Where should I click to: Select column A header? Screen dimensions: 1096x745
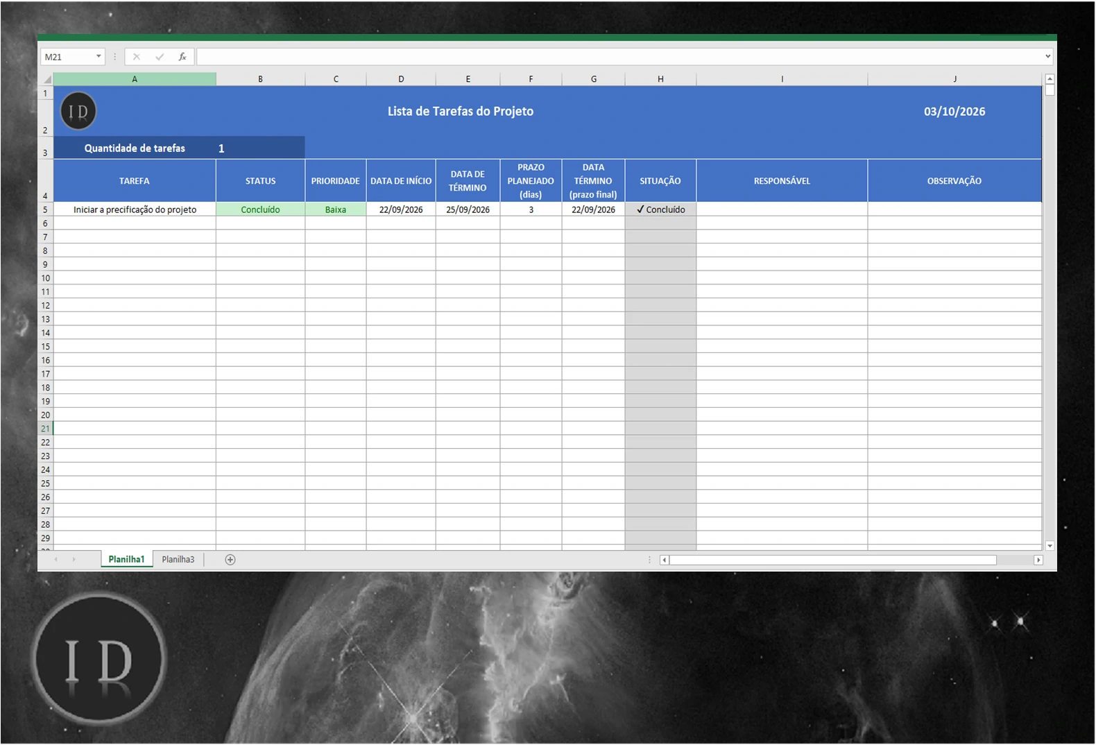135,79
